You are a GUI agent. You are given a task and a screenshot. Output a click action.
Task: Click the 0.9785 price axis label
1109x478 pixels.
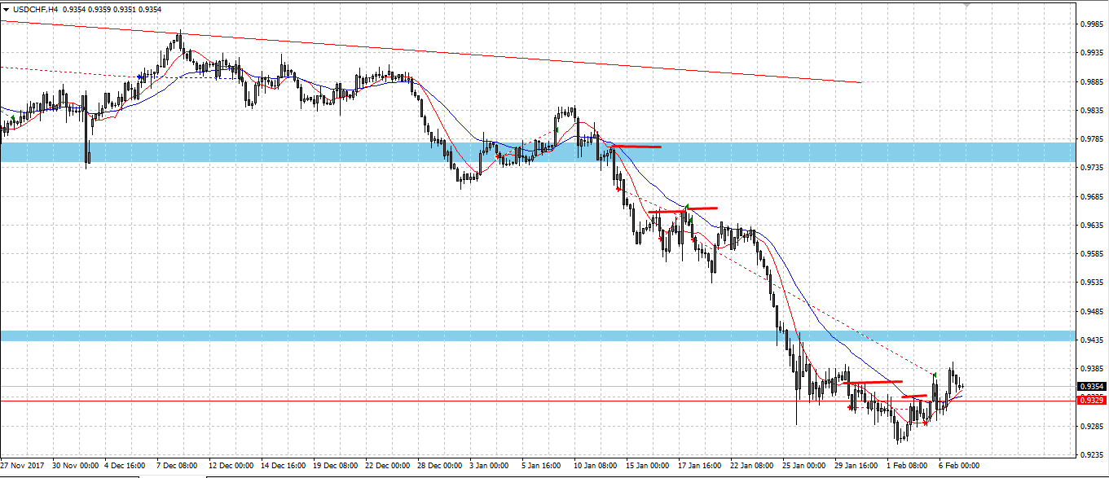(1092, 139)
